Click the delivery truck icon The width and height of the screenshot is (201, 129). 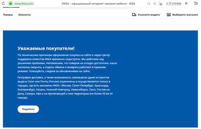pos(134,15)
